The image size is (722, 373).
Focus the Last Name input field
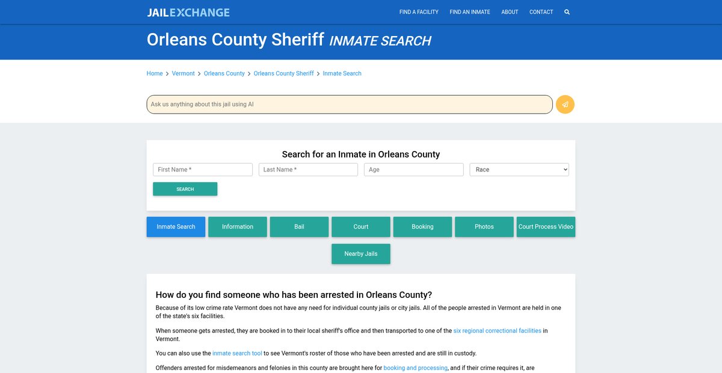[x=308, y=170]
